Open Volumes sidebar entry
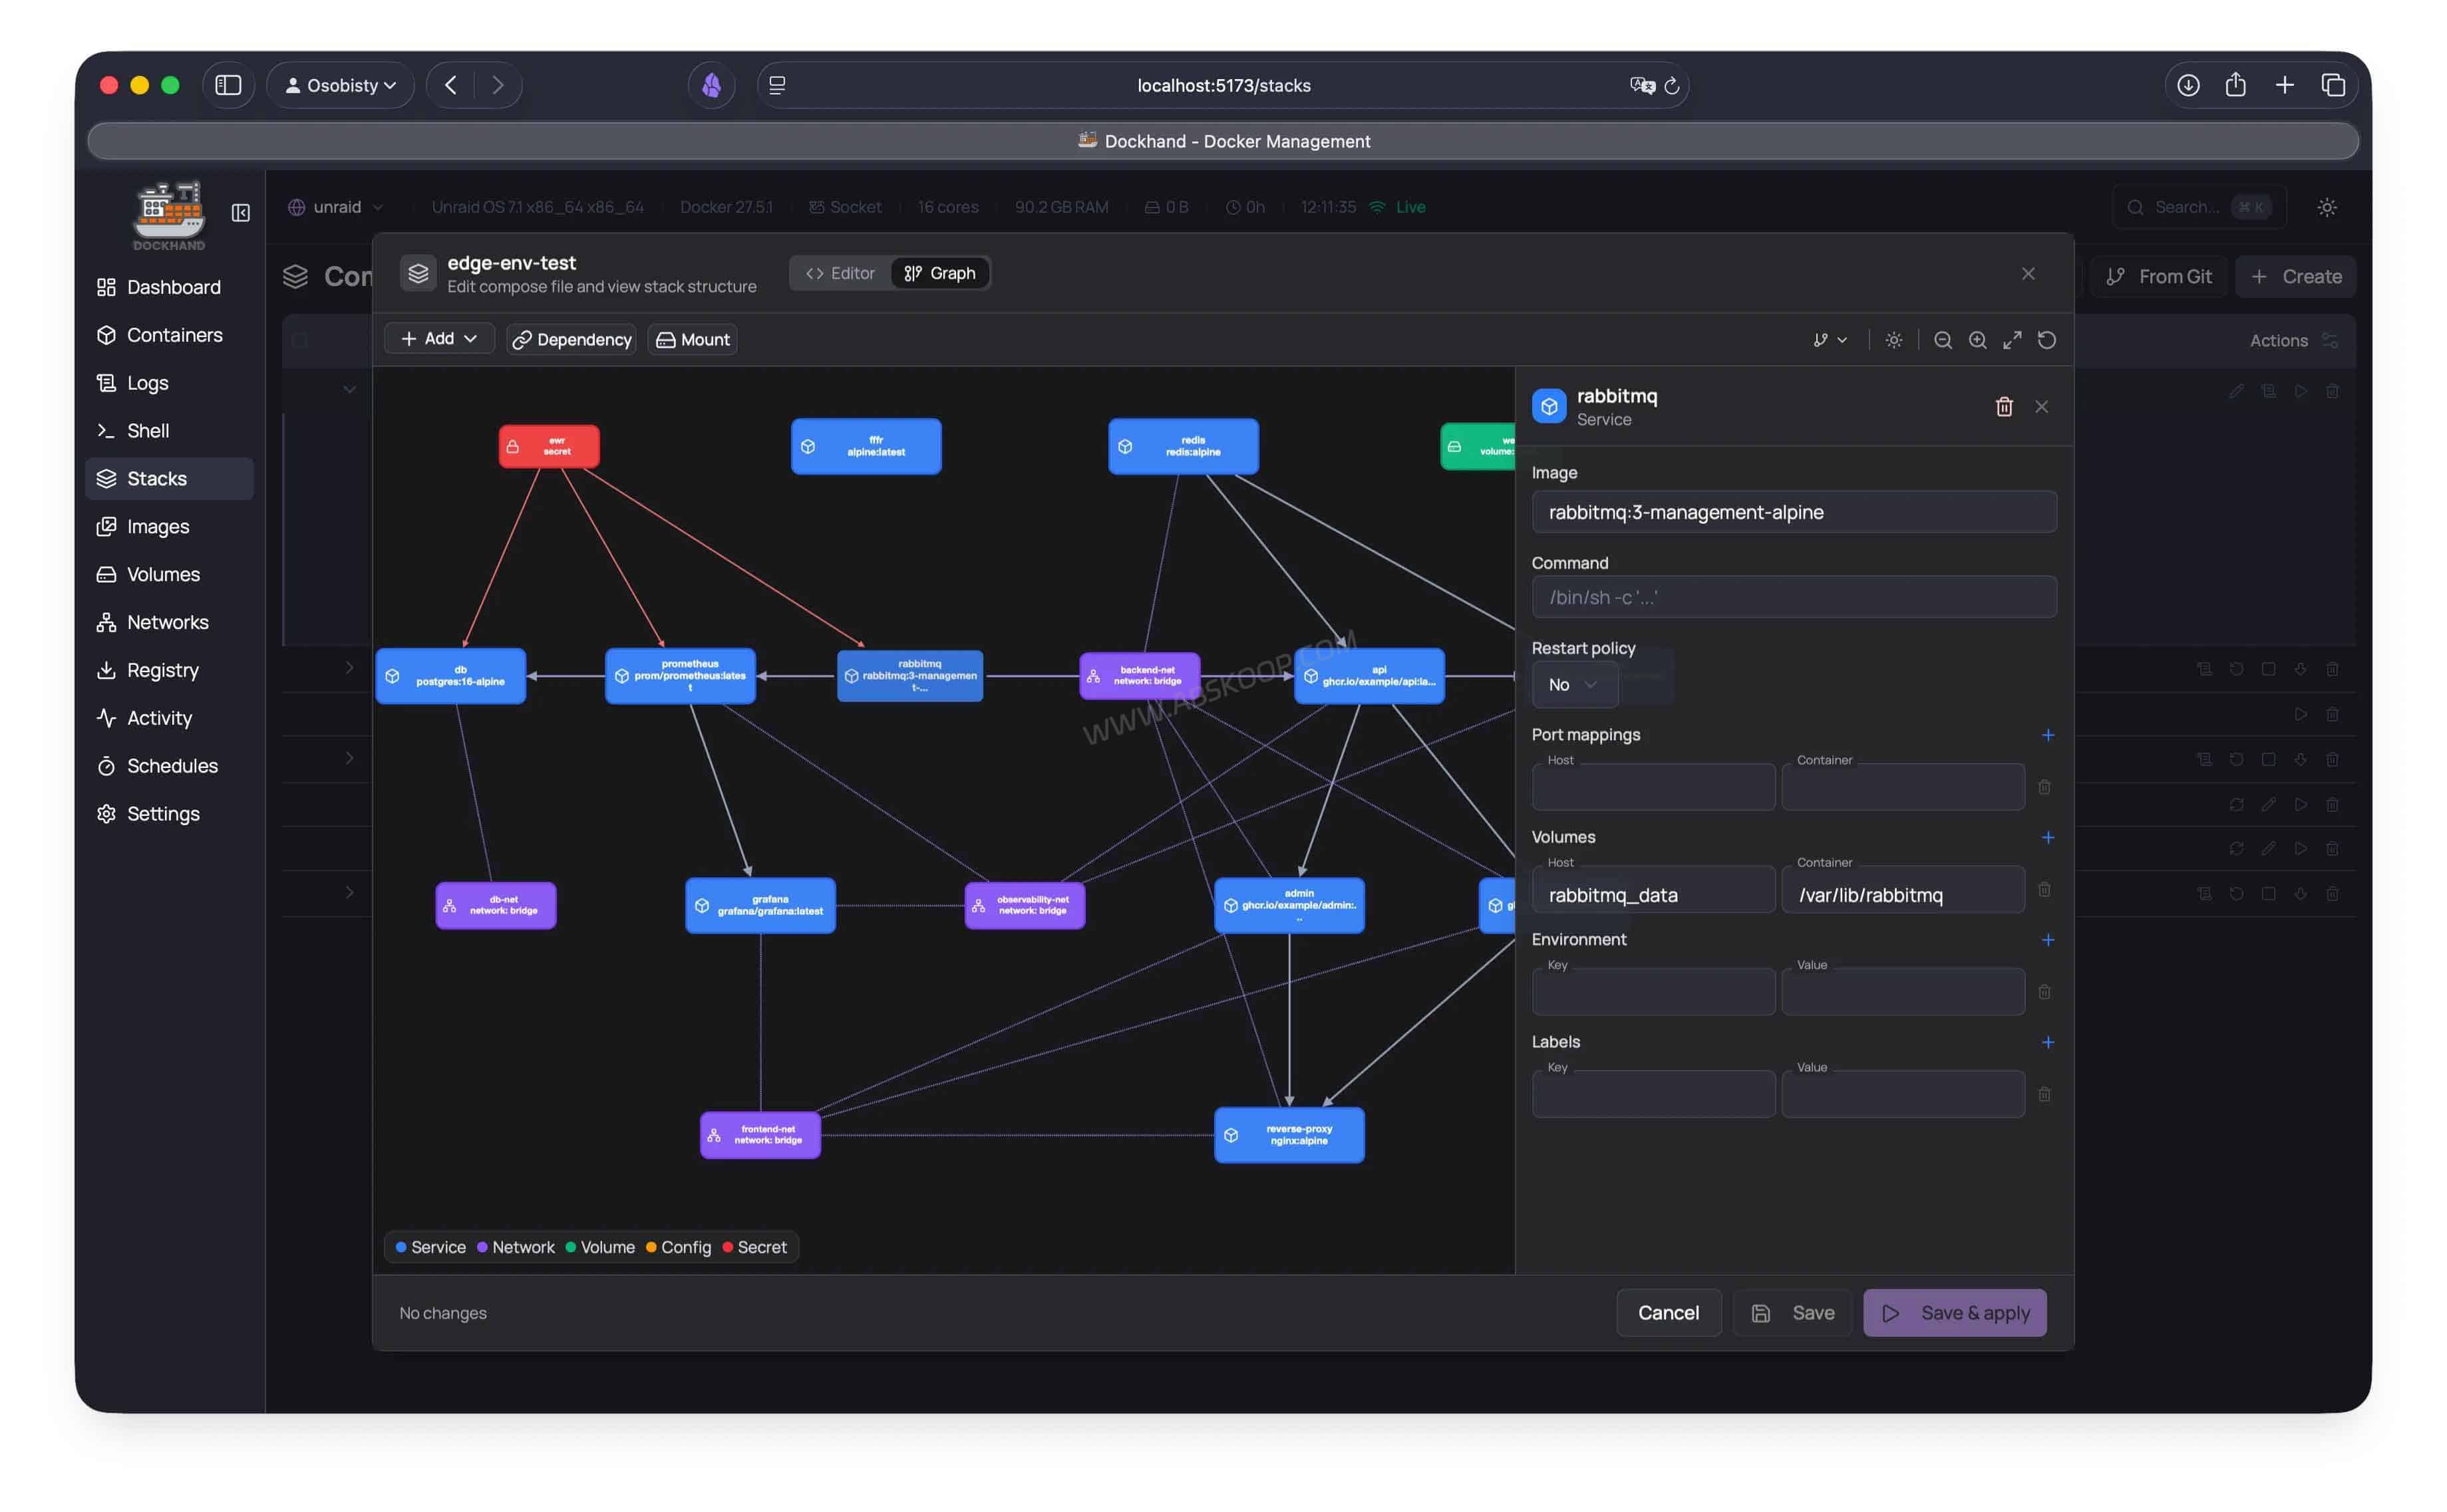This screenshot has width=2447, height=1512. point(169,575)
